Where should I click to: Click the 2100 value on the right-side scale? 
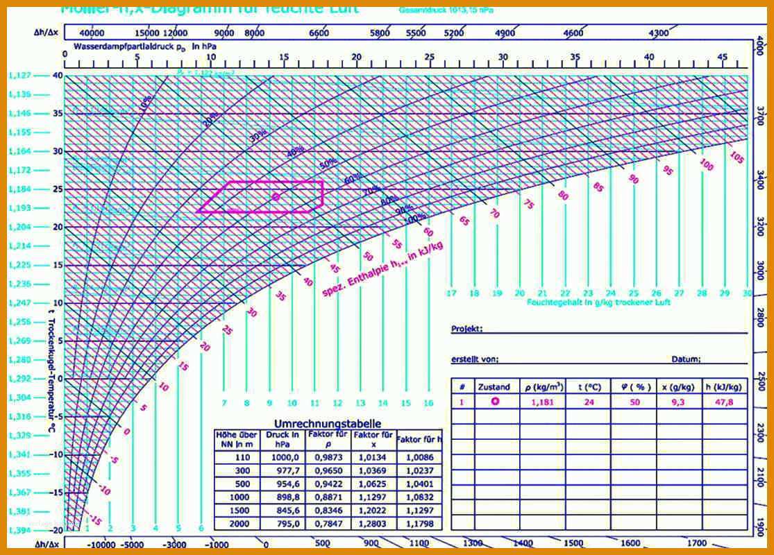pyautogui.click(x=761, y=477)
